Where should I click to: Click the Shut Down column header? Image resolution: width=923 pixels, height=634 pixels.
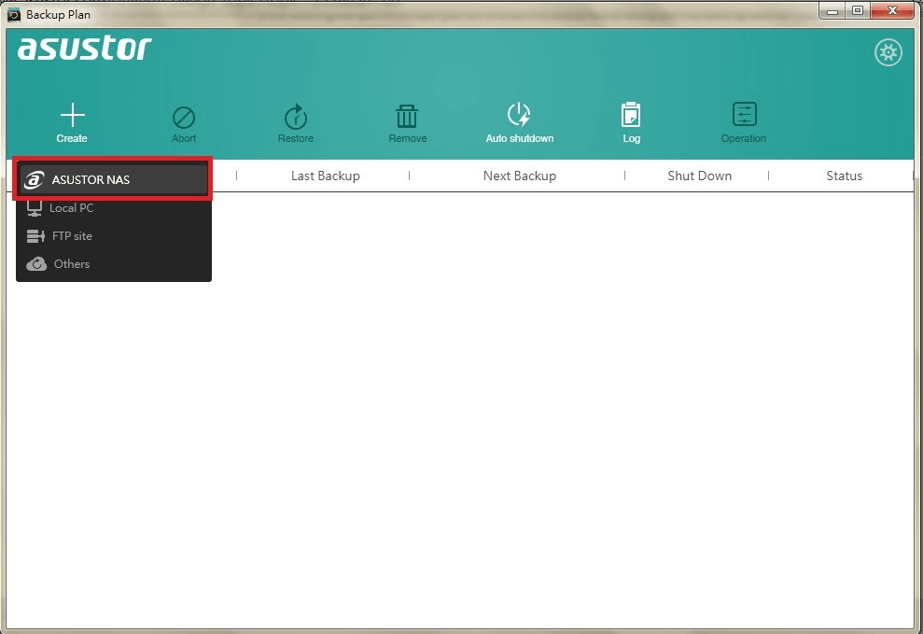699,176
